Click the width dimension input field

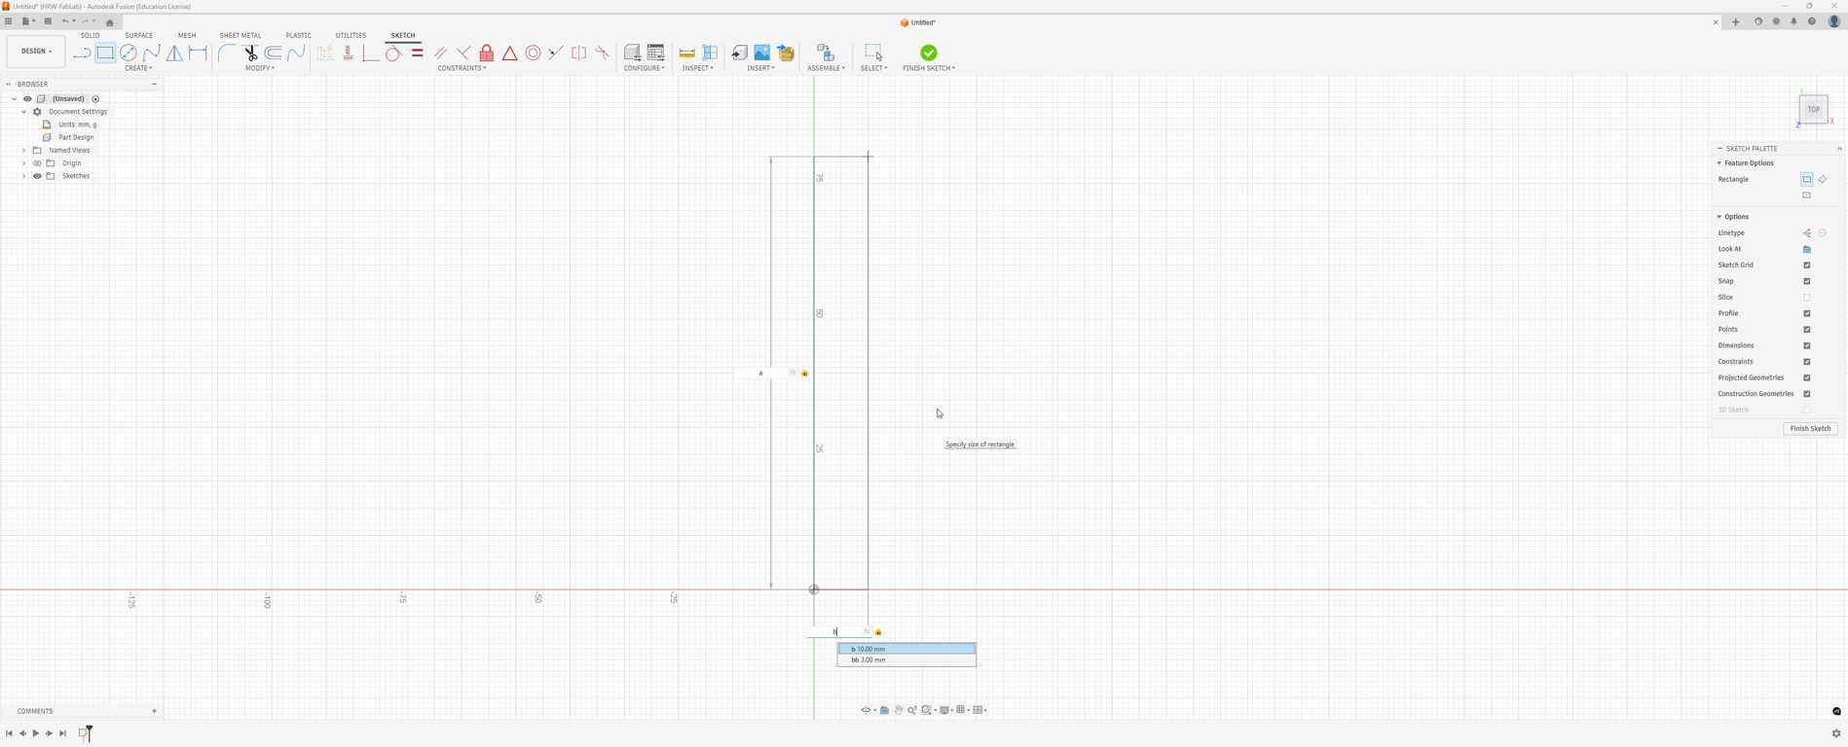(x=838, y=632)
